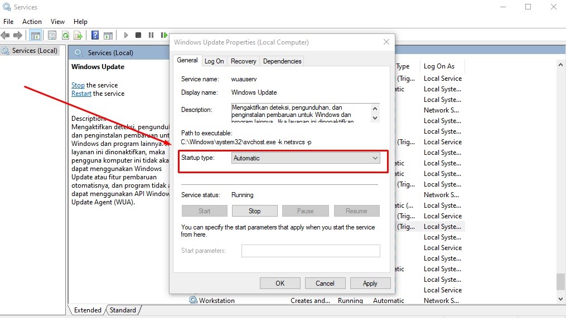Click Workstation's Automatic startup cell
The width and height of the screenshot is (566, 318).
click(x=389, y=300)
